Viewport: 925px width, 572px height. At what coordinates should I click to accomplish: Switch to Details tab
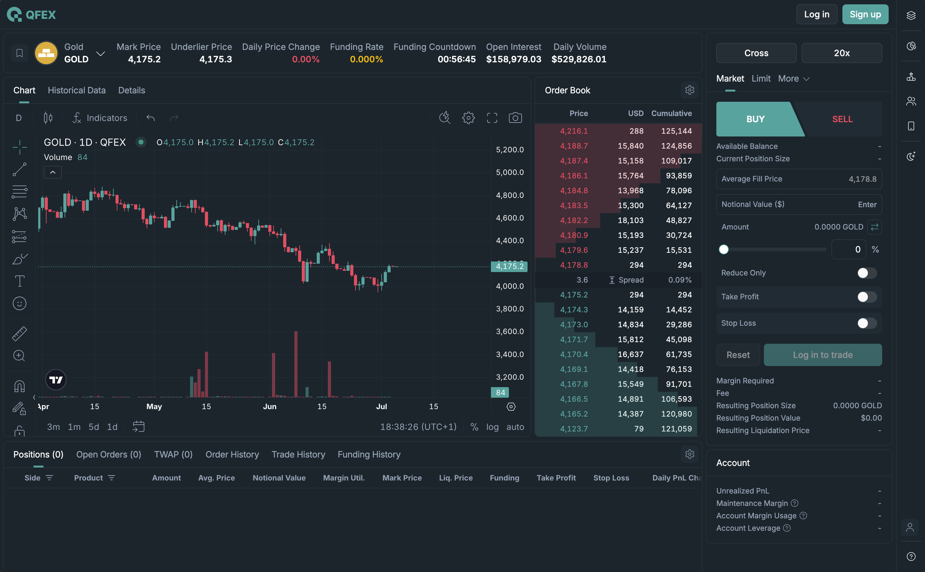point(131,90)
